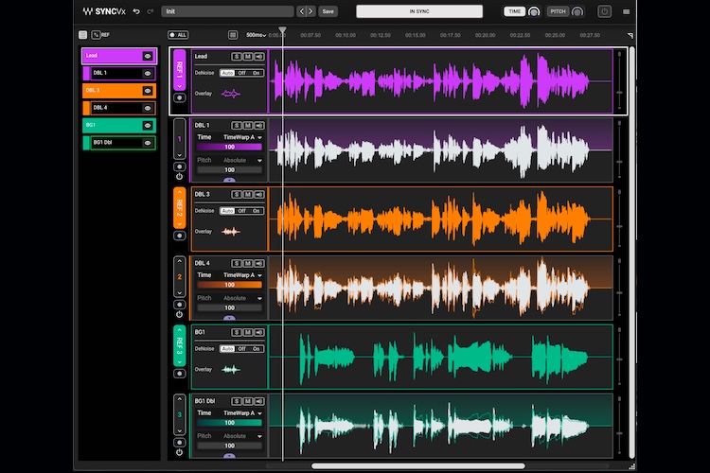
Task: Click the square icon above the Lead list item
Action: tap(82, 34)
